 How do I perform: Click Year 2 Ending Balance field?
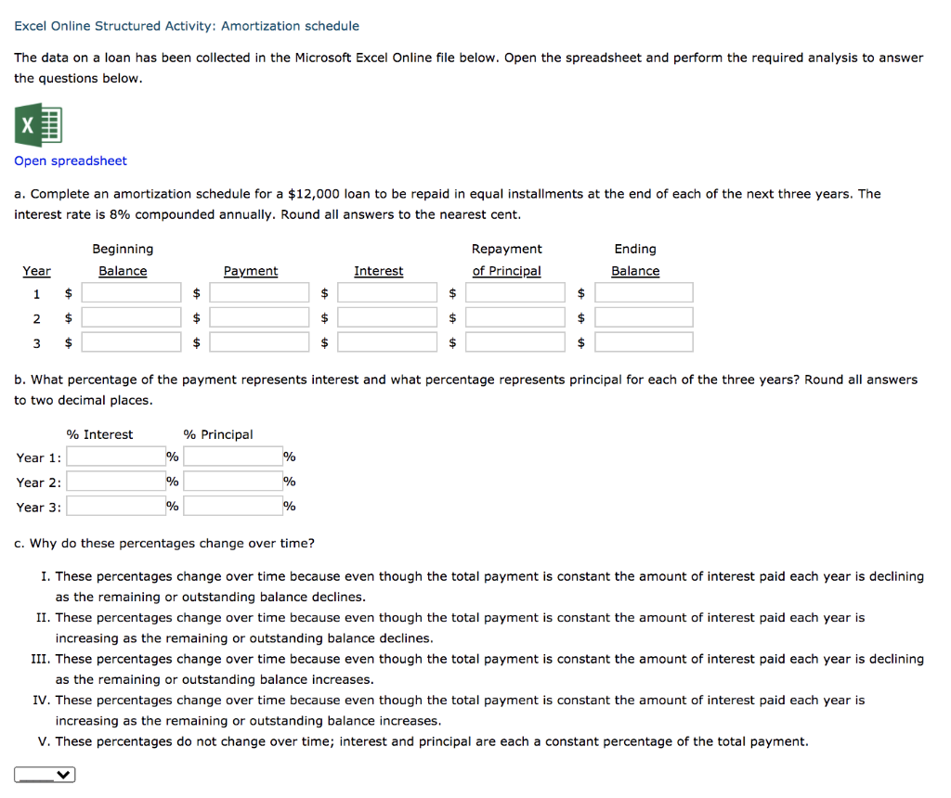click(644, 316)
